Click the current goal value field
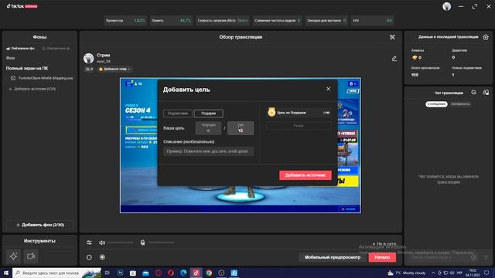This screenshot has width=495, height=278. (x=208, y=128)
